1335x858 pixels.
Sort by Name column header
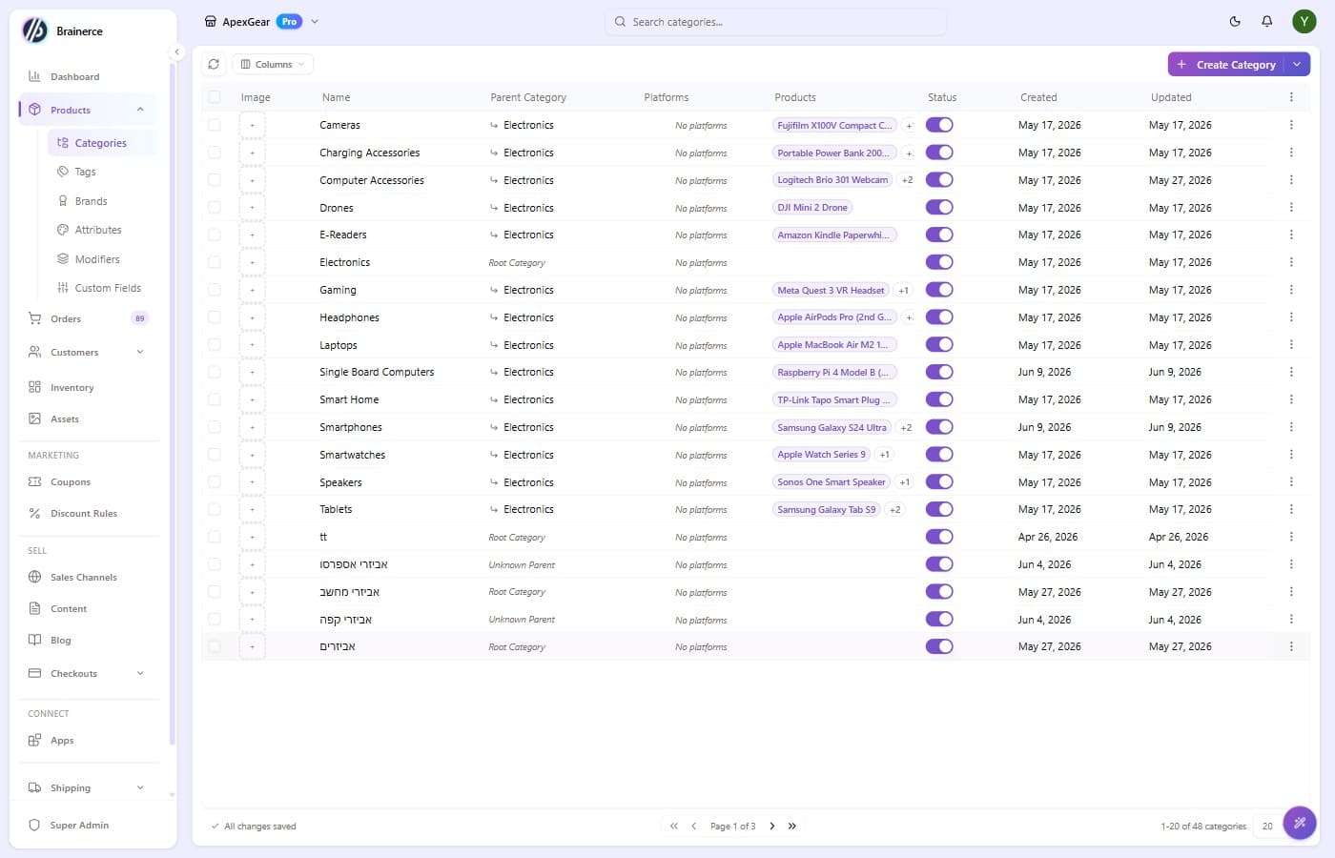pos(336,97)
